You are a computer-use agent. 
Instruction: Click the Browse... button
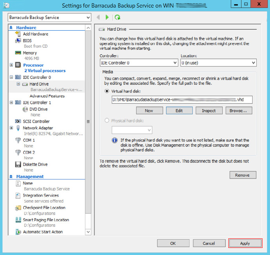(x=239, y=110)
